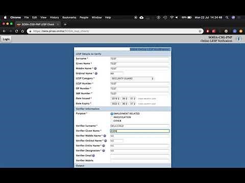Click the SBR Number input field
Screen dimensions: 245x183
[140, 94]
